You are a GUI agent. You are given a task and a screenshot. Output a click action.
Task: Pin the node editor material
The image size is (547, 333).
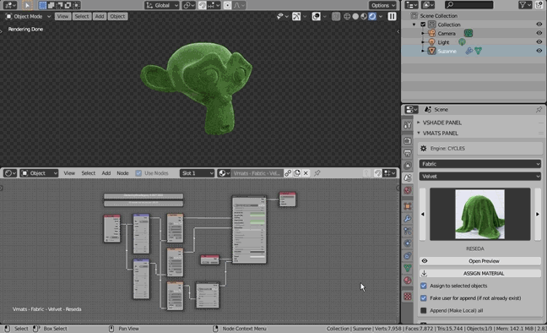[x=317, y=173]
